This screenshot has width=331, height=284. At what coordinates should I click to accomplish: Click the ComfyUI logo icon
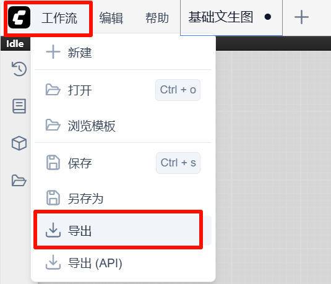coord(19,17)
